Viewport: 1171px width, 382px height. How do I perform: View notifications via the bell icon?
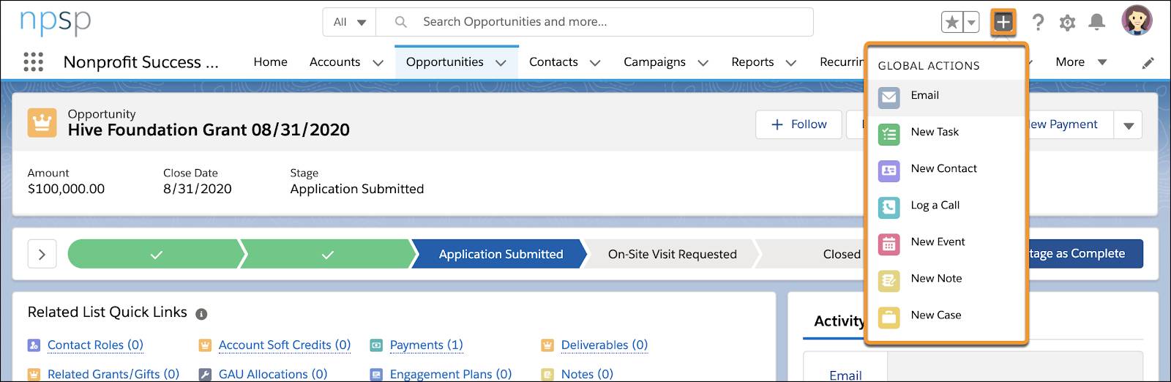click(x=1096, y=22)
